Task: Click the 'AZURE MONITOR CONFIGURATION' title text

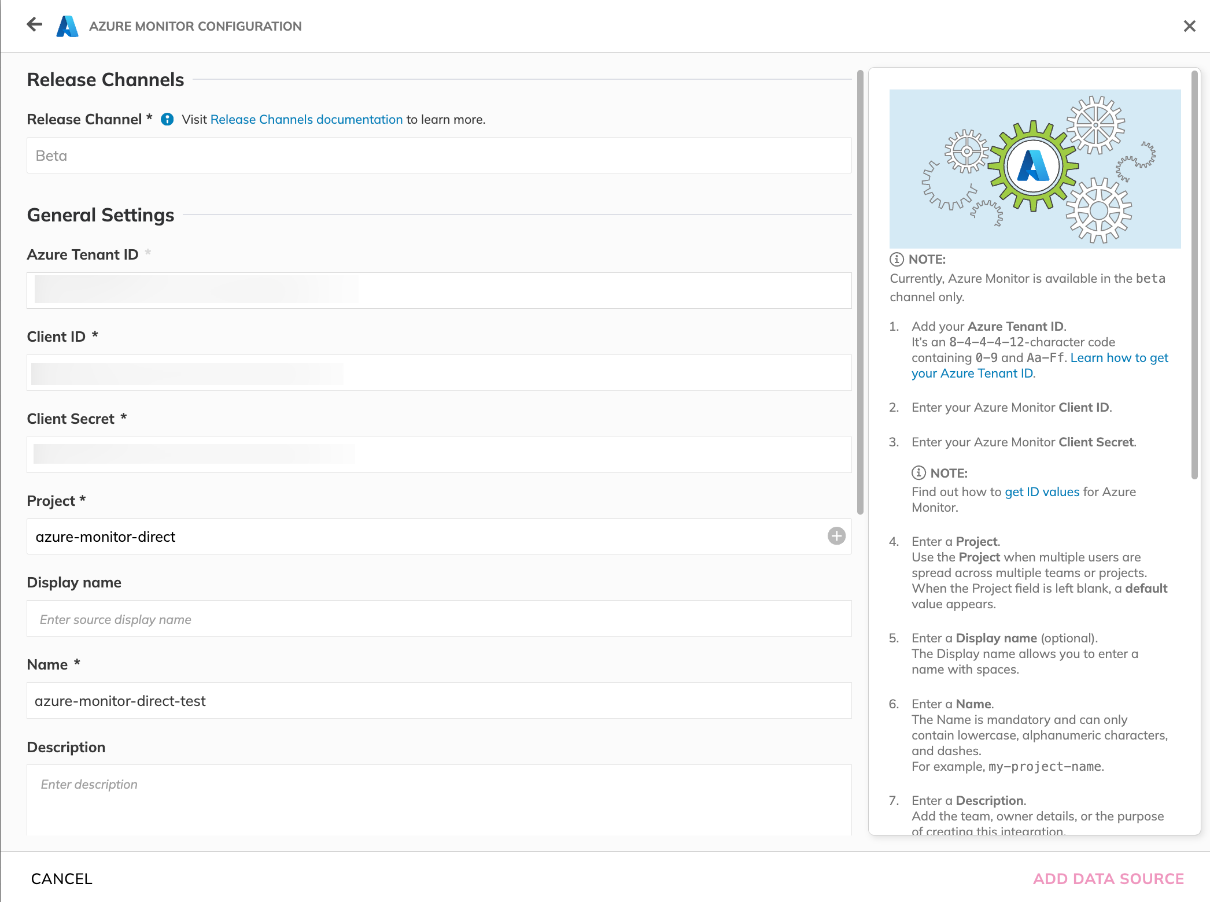Action: (195, 26)
